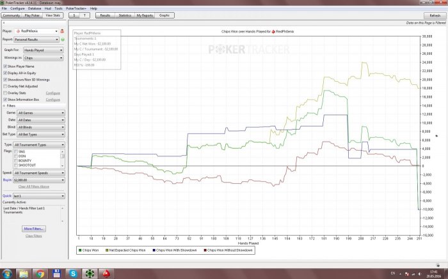Viewport: 448px width, 279px height.
Task: Check the SHOOTOUT flag
Action: [x=16, y=165]
